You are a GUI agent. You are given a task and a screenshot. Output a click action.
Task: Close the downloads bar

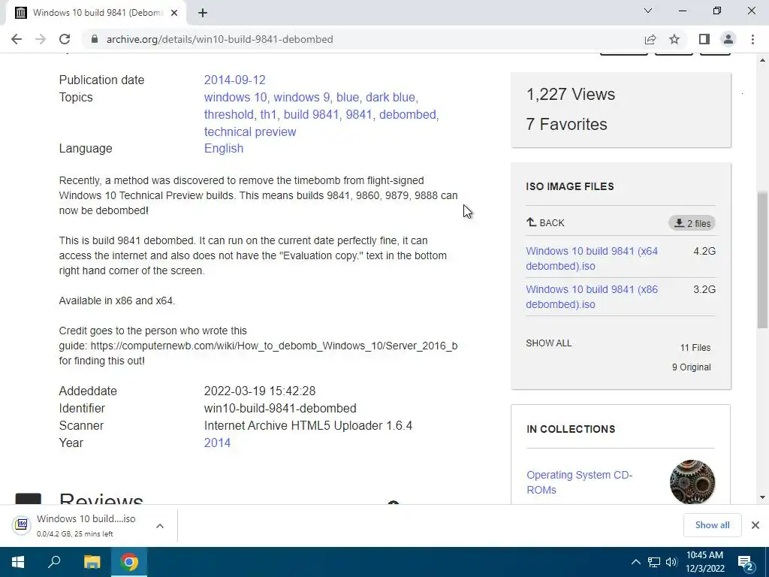755,525
